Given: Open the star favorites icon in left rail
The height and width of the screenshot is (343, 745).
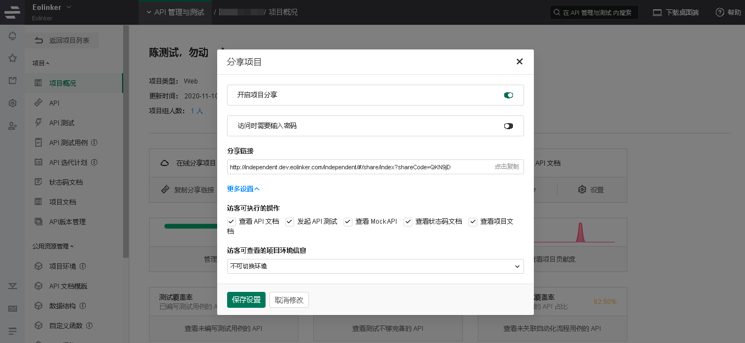Looking at the screenshot, I should click(12, 58).
